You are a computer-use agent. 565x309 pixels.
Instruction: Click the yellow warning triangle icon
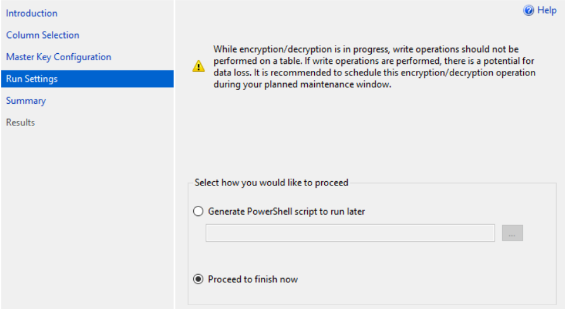coord(198,66)
